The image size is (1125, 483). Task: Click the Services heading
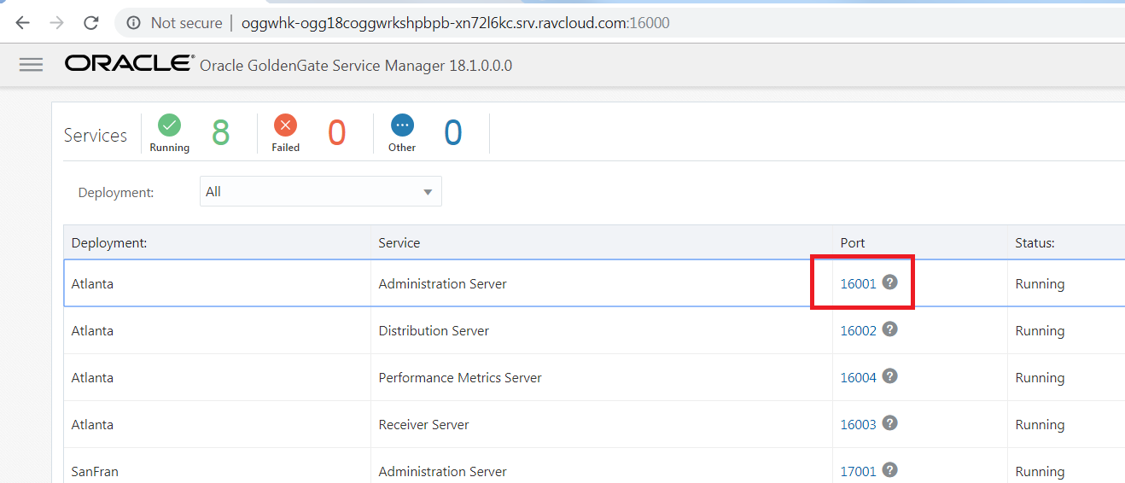click(95, 135)
